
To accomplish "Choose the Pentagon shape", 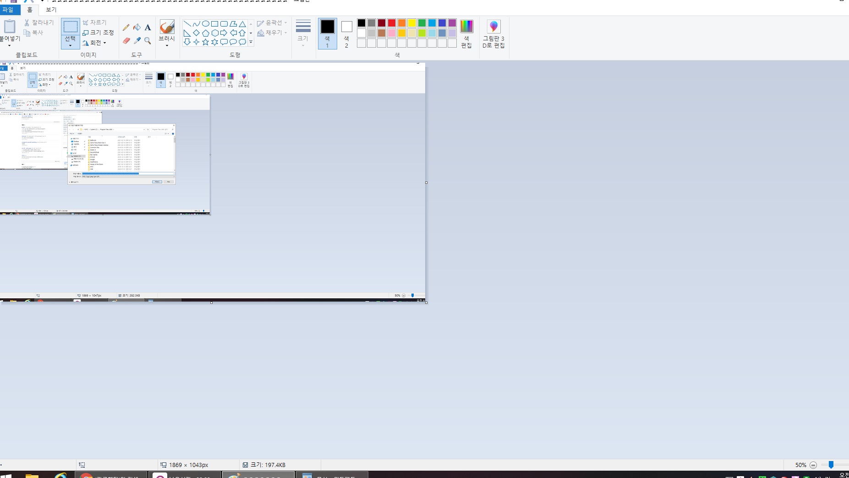I will pos(205,33).
